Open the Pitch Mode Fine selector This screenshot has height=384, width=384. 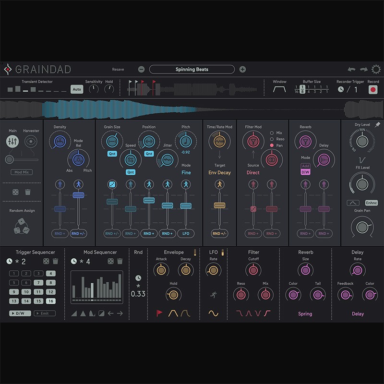pos(186,172)
